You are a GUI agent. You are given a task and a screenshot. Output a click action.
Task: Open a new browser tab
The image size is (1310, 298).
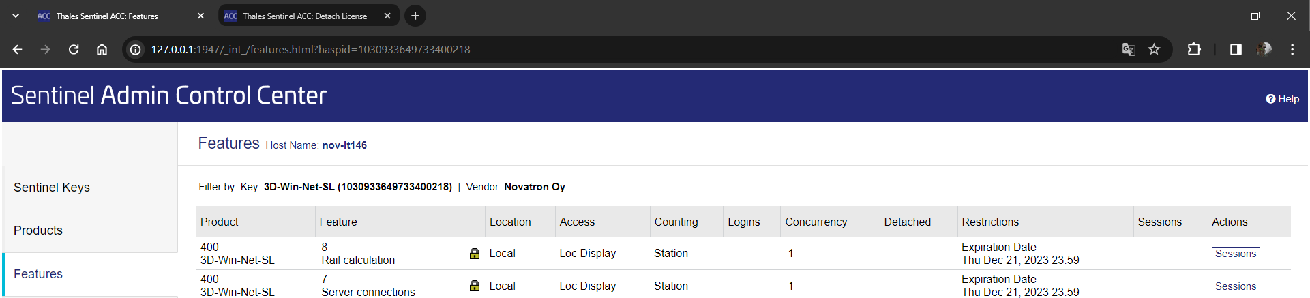[415, 16]
